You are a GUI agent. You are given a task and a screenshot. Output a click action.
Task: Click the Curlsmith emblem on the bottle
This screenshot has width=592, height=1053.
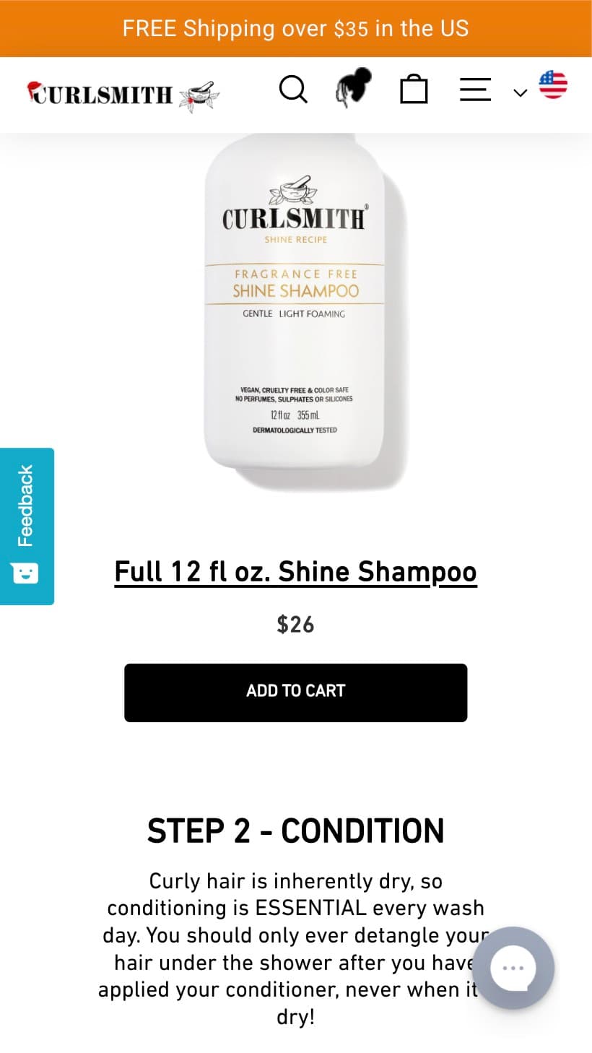pyautogui.click(x=292, y=191)
